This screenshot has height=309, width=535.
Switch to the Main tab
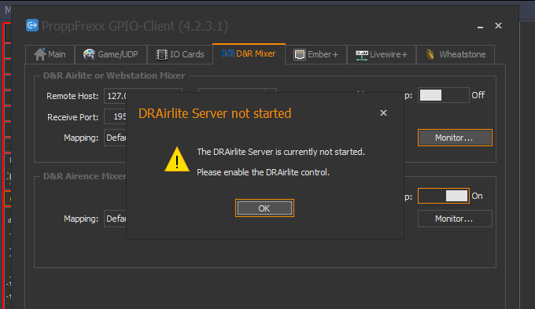click(50, 54)
